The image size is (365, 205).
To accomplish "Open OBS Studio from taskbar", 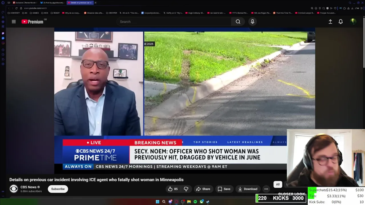I will (x=183, y=202).
